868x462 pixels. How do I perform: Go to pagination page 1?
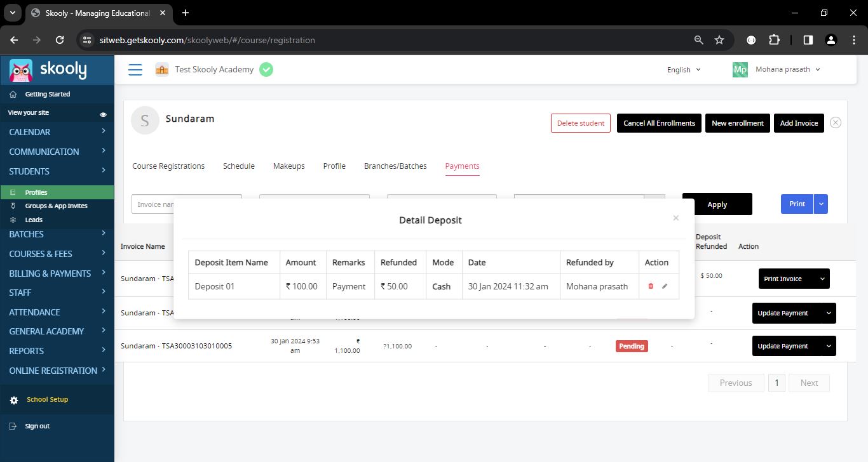(x=776, y=383)
